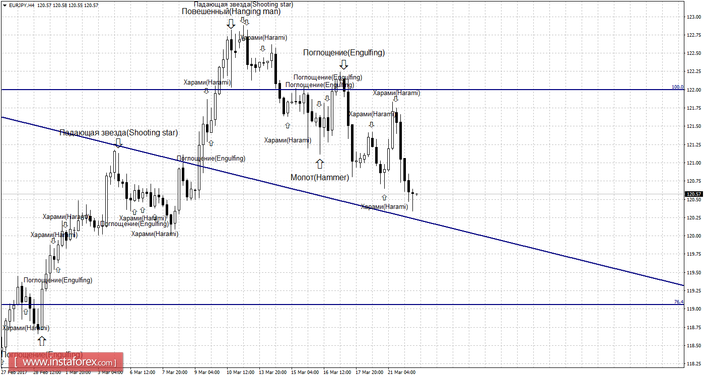Viewport: 704px width, 378px height.
Task: Click the 122.00 price axis value
Action: point(693,90)
